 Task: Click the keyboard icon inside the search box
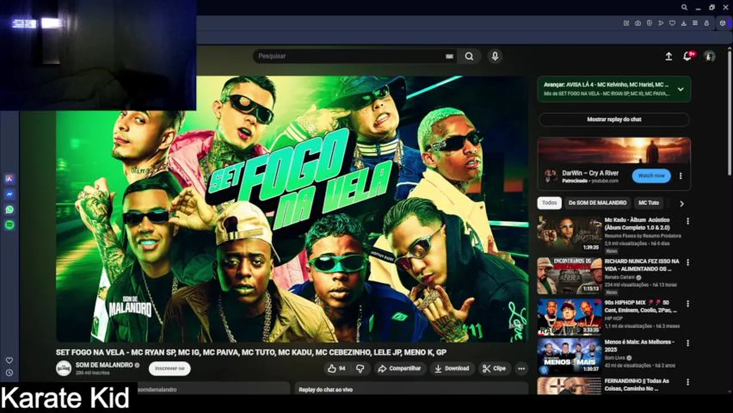point(449,56)
